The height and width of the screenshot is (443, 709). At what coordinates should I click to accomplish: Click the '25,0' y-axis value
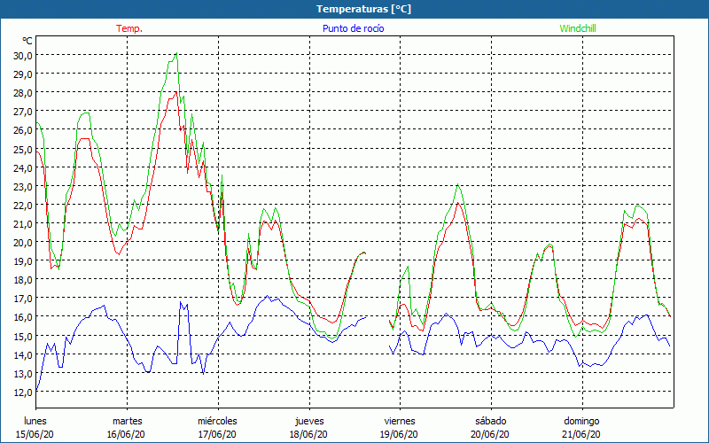[x=23, y=150]
